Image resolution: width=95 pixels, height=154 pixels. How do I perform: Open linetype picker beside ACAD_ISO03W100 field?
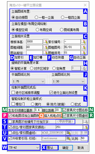pyautogui.click(x=69, y=133)
